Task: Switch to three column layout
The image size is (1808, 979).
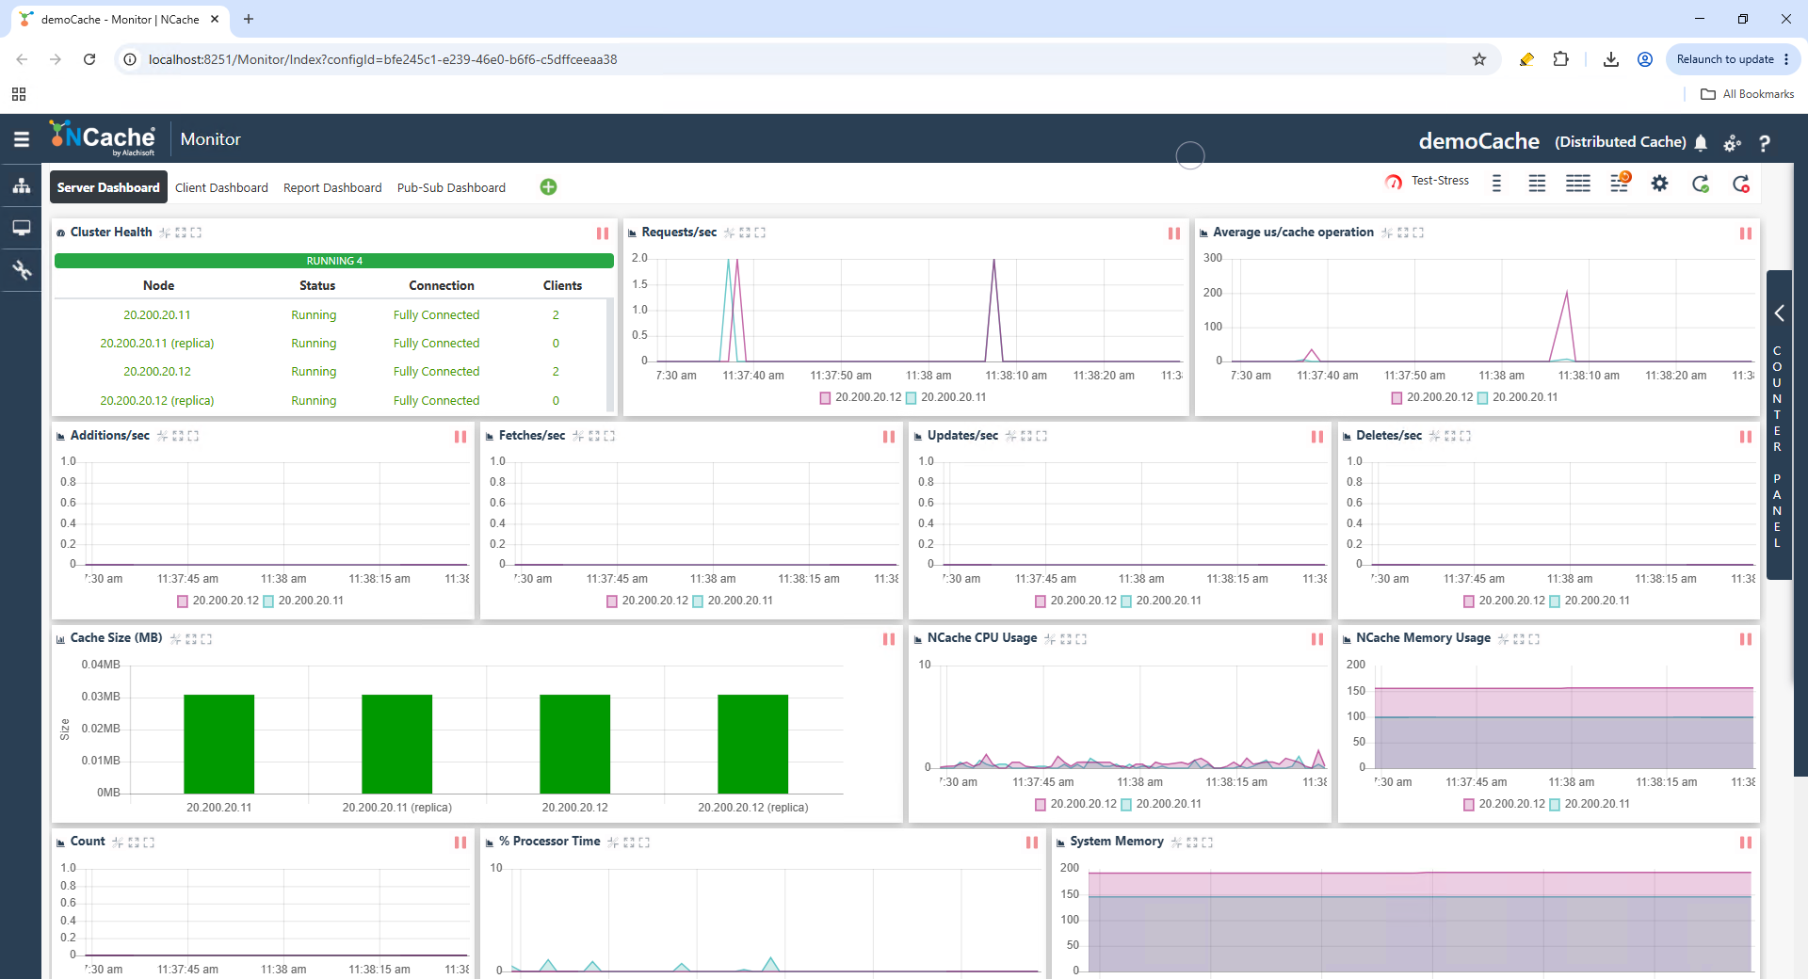Action: point(1578,184)
